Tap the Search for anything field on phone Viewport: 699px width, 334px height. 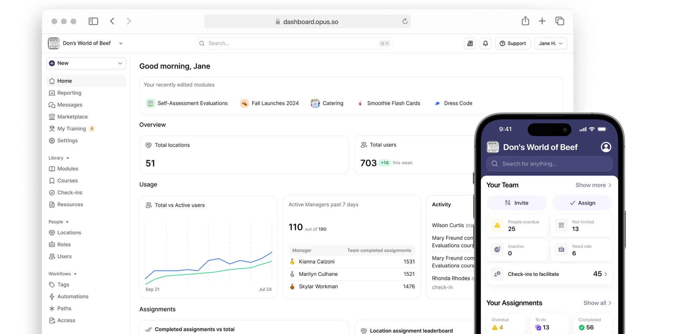[549, 164]
